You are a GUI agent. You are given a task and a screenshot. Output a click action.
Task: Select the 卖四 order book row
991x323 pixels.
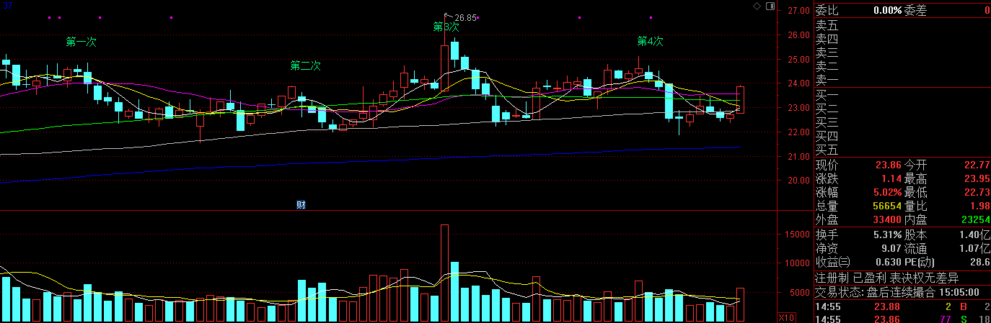pyautogui.click(x=902, y=39)
